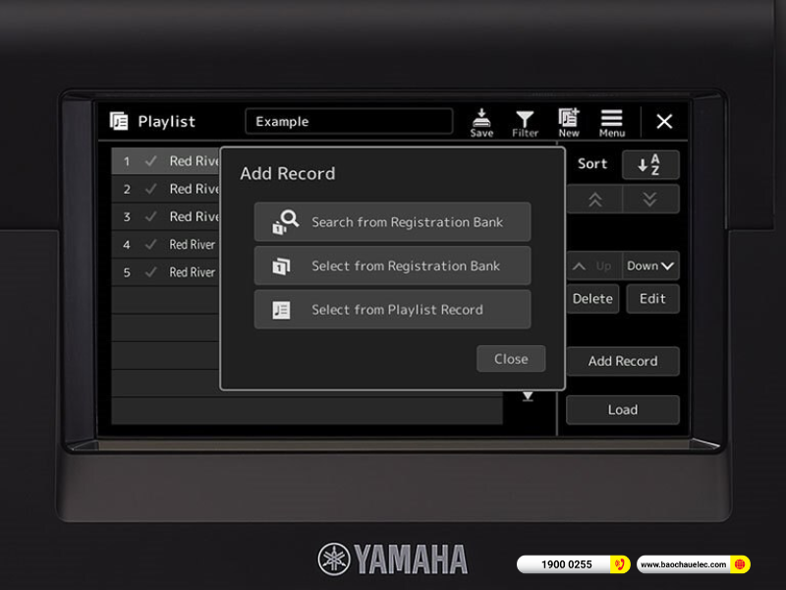The height and width of the screenshot is (590, 786).
Task: Toggle checkmark on playlist record 3
Action: pos(150,216)
